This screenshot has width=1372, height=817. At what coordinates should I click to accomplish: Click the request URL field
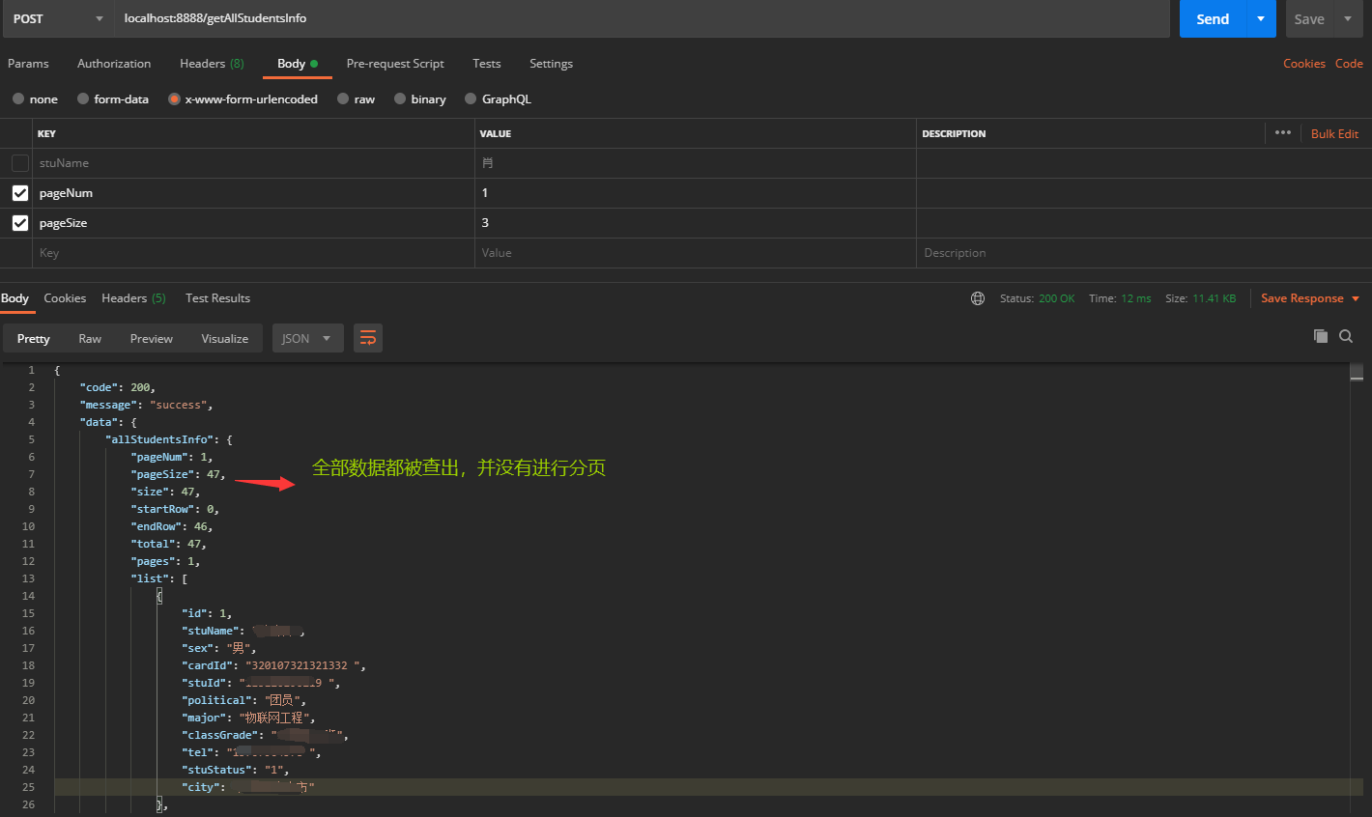pyautogui.click(x=642, y=18)
